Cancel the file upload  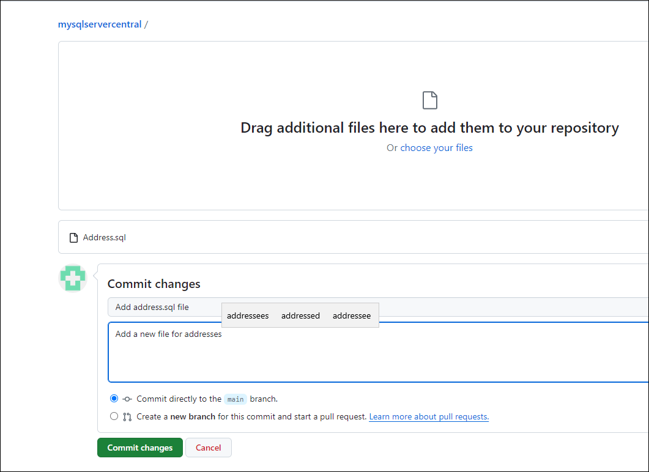[x=208, y=448]
